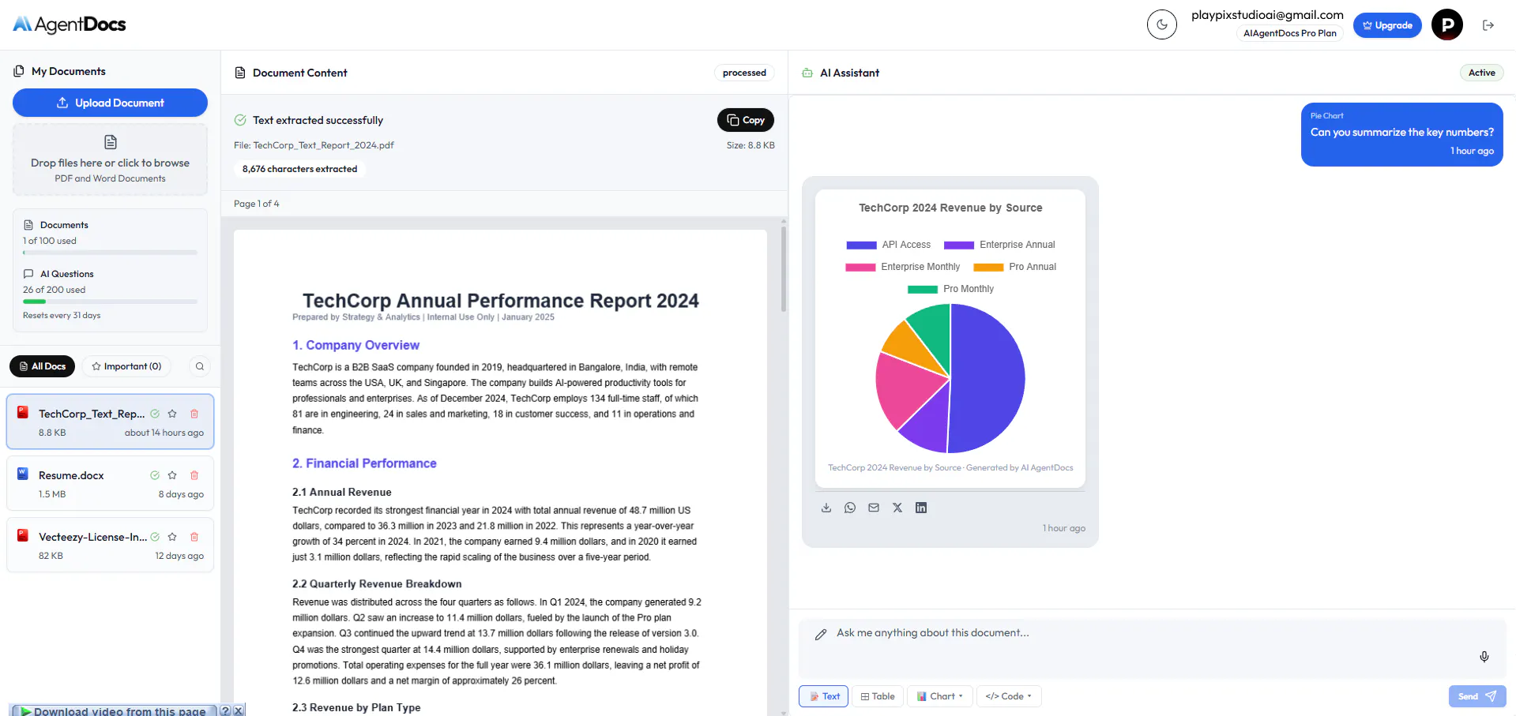Click Documents usage progress bar

(110, 253)
